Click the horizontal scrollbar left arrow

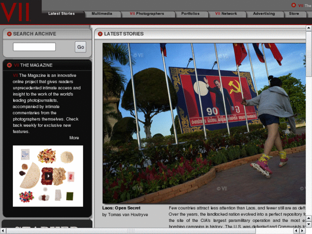[3, 231]
